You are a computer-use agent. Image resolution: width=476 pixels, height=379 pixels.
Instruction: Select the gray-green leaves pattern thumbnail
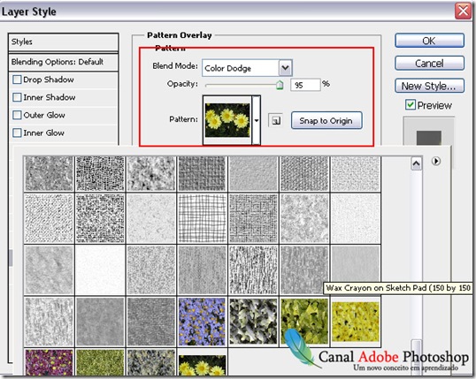[x=253, y=322]
